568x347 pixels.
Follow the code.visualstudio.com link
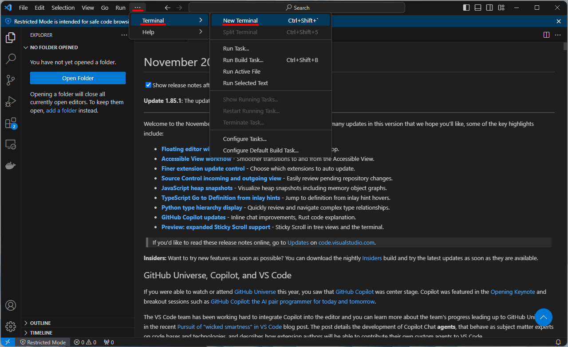coord(347,242)
